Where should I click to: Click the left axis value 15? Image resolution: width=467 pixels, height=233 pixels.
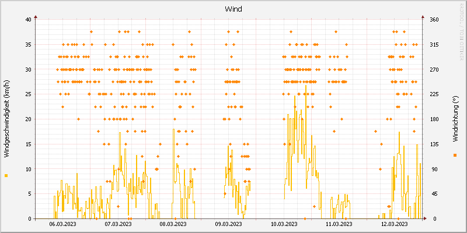28,144
